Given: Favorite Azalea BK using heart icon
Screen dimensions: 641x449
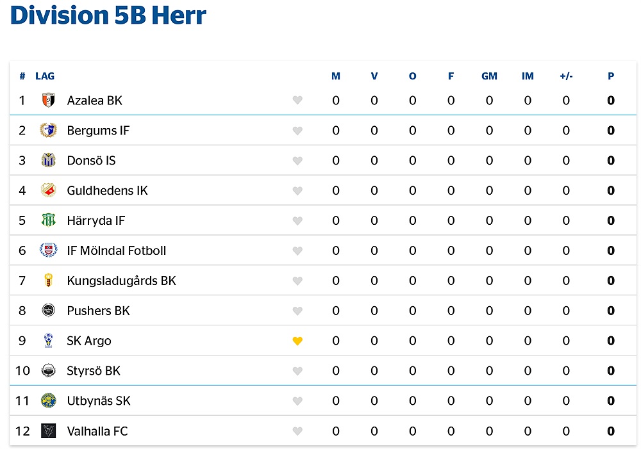Looking at the screenshot, I should tap(297, 101).
